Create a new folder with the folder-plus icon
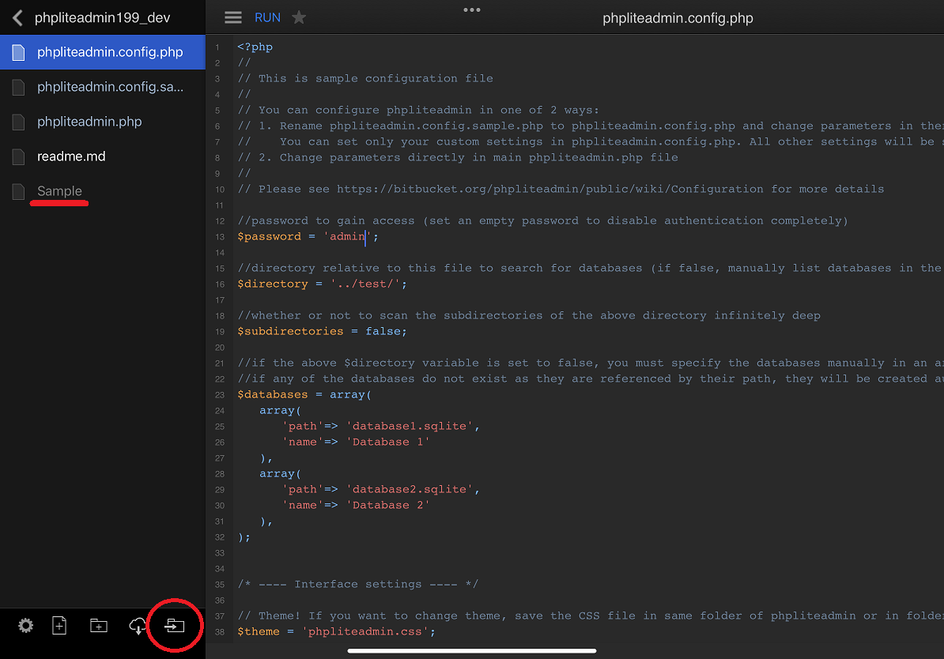Screen dimensions: 944x659 [x=99, y=626]
